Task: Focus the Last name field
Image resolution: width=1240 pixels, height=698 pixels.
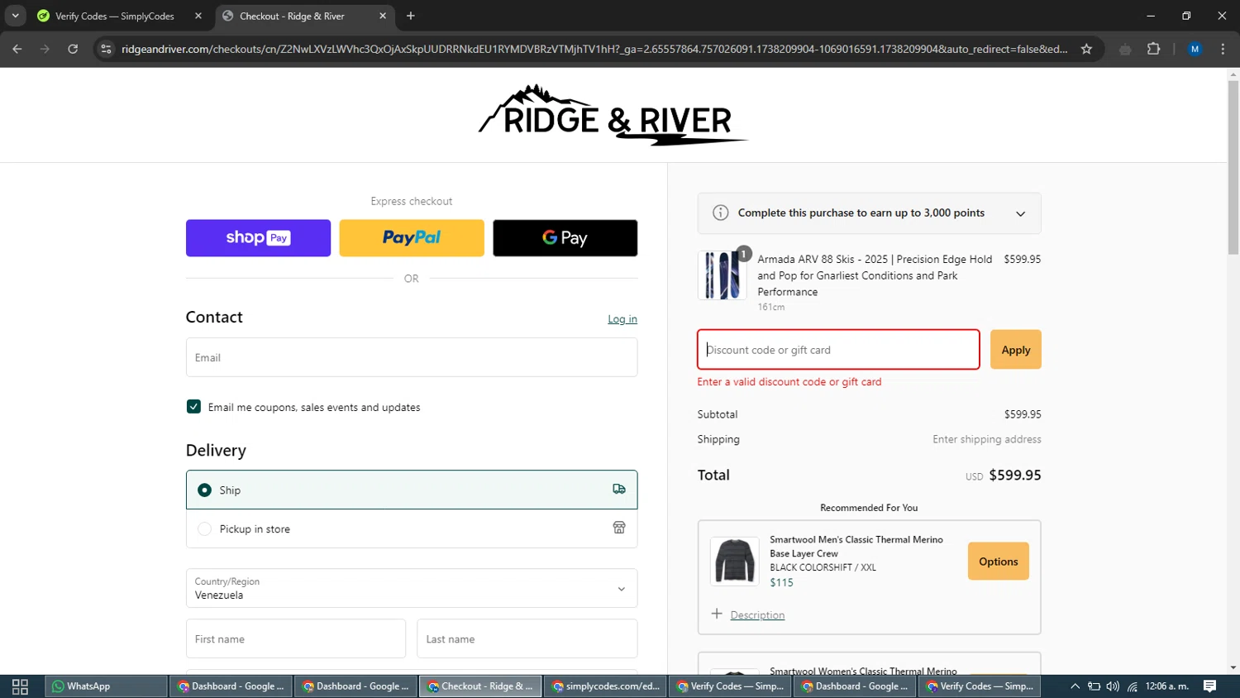Action: coord(527,639)
